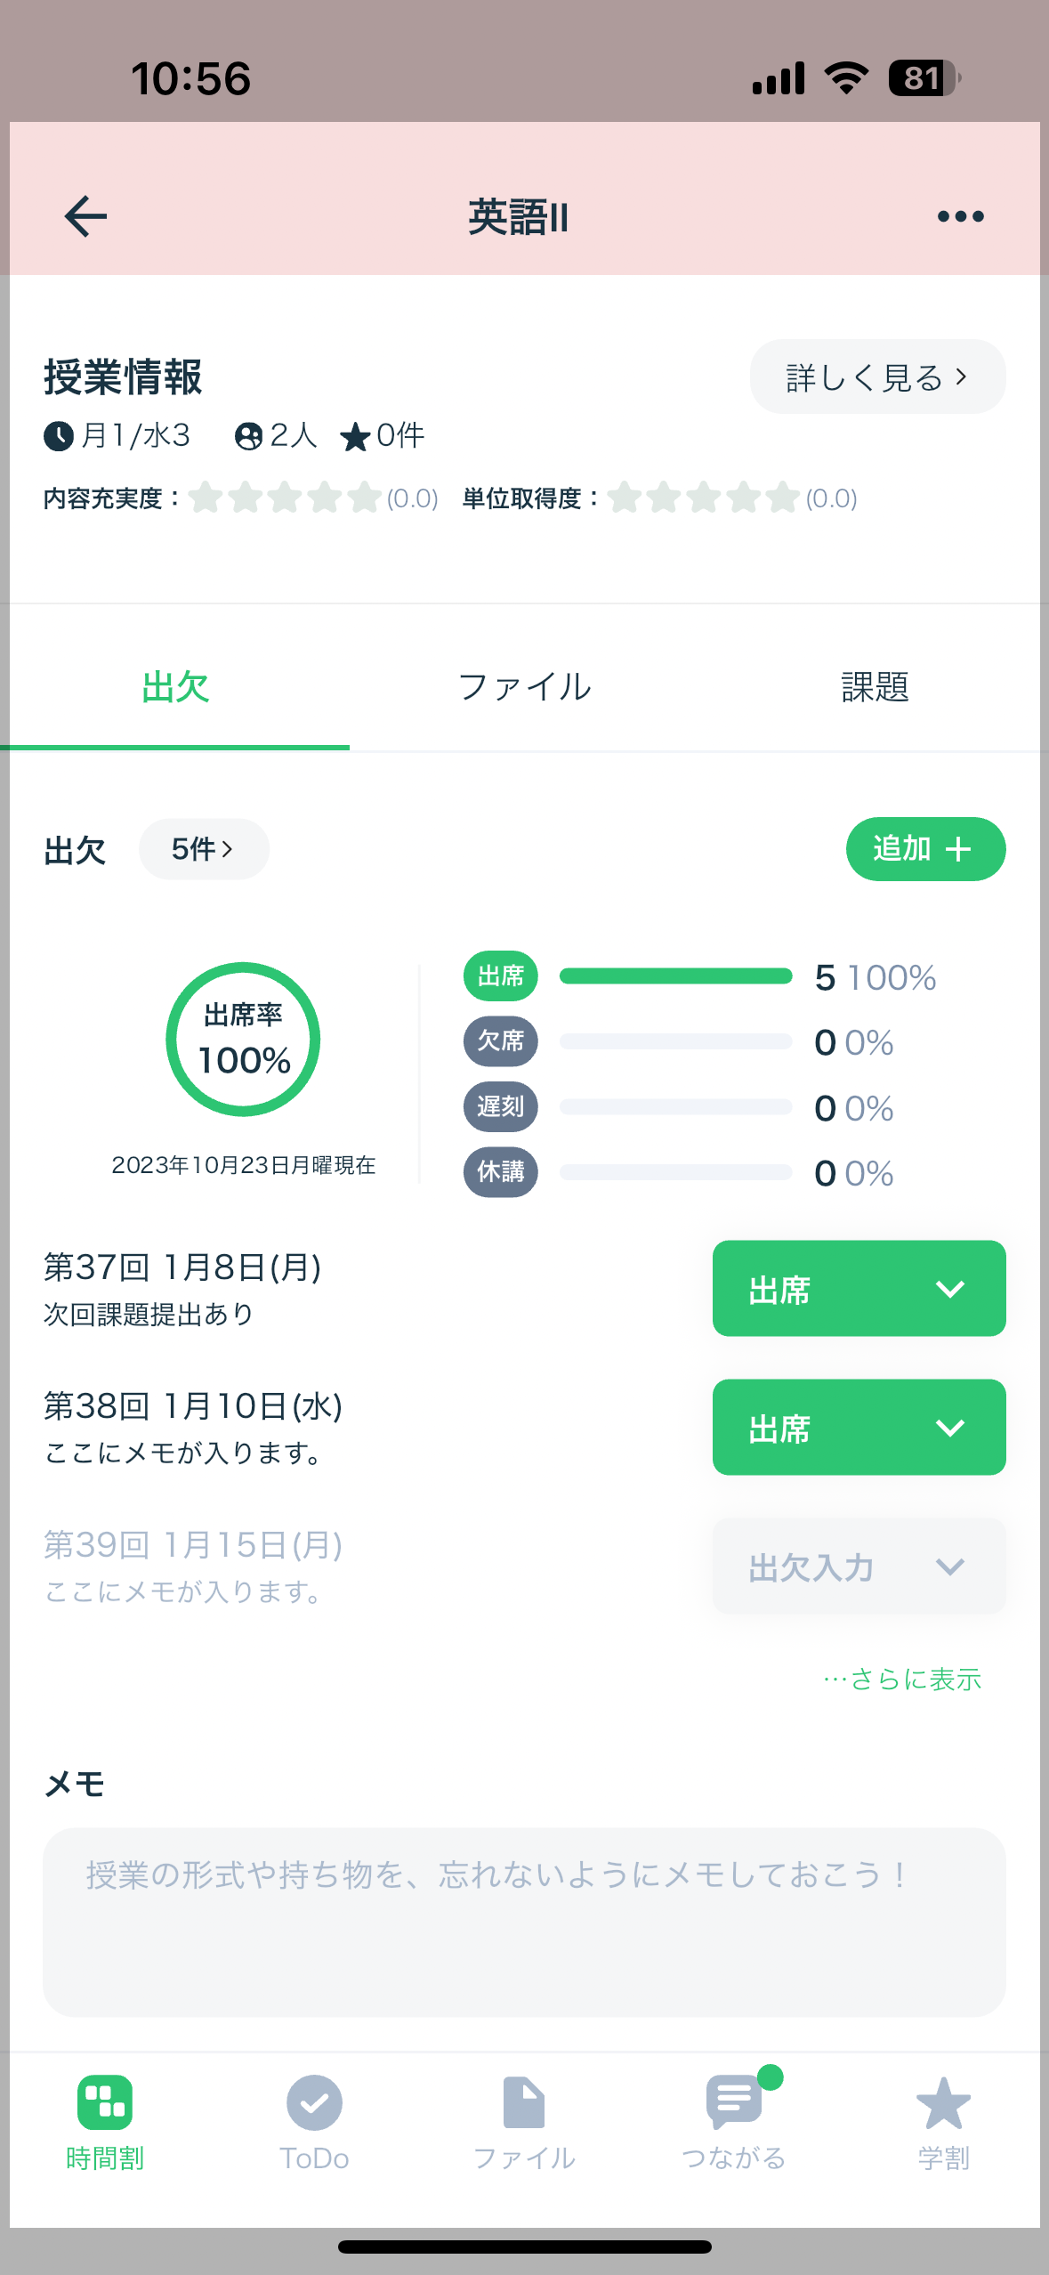This screenshot has height=2275, width=1049.
Task: Expand 出席 dropdown for 第38回 1月10日
Action: 859,1427
